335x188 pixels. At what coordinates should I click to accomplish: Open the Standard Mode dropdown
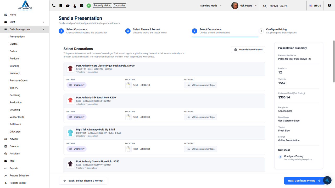click(211, 5)
